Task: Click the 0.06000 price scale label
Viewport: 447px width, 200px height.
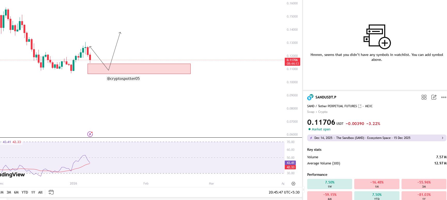Action: (292, 135)
